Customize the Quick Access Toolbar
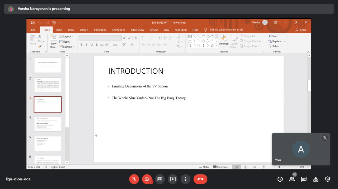The width and height of the screenshot is (338, 189). point(60,23)
